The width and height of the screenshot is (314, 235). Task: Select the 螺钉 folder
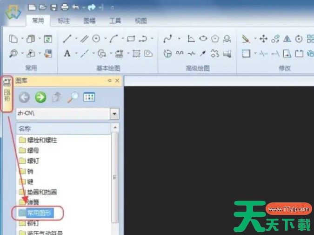coord(29,161)
